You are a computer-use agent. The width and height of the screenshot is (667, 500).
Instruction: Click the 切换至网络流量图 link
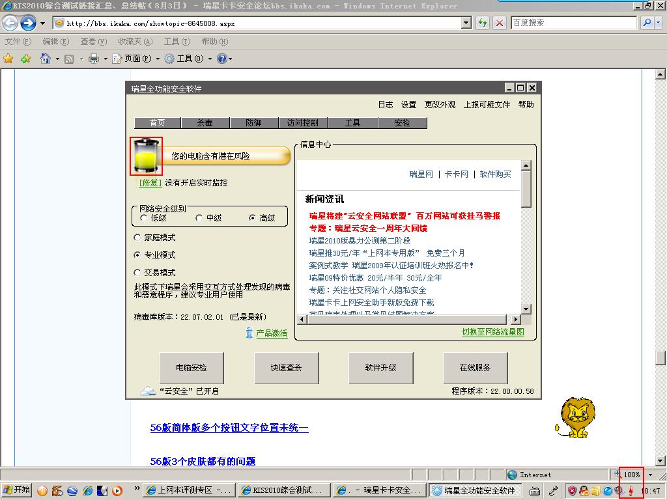[x=493, y=332]
